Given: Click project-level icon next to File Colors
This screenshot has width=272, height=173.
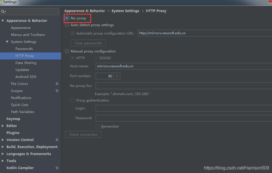Looking at the screenshot, I should 57,84.
